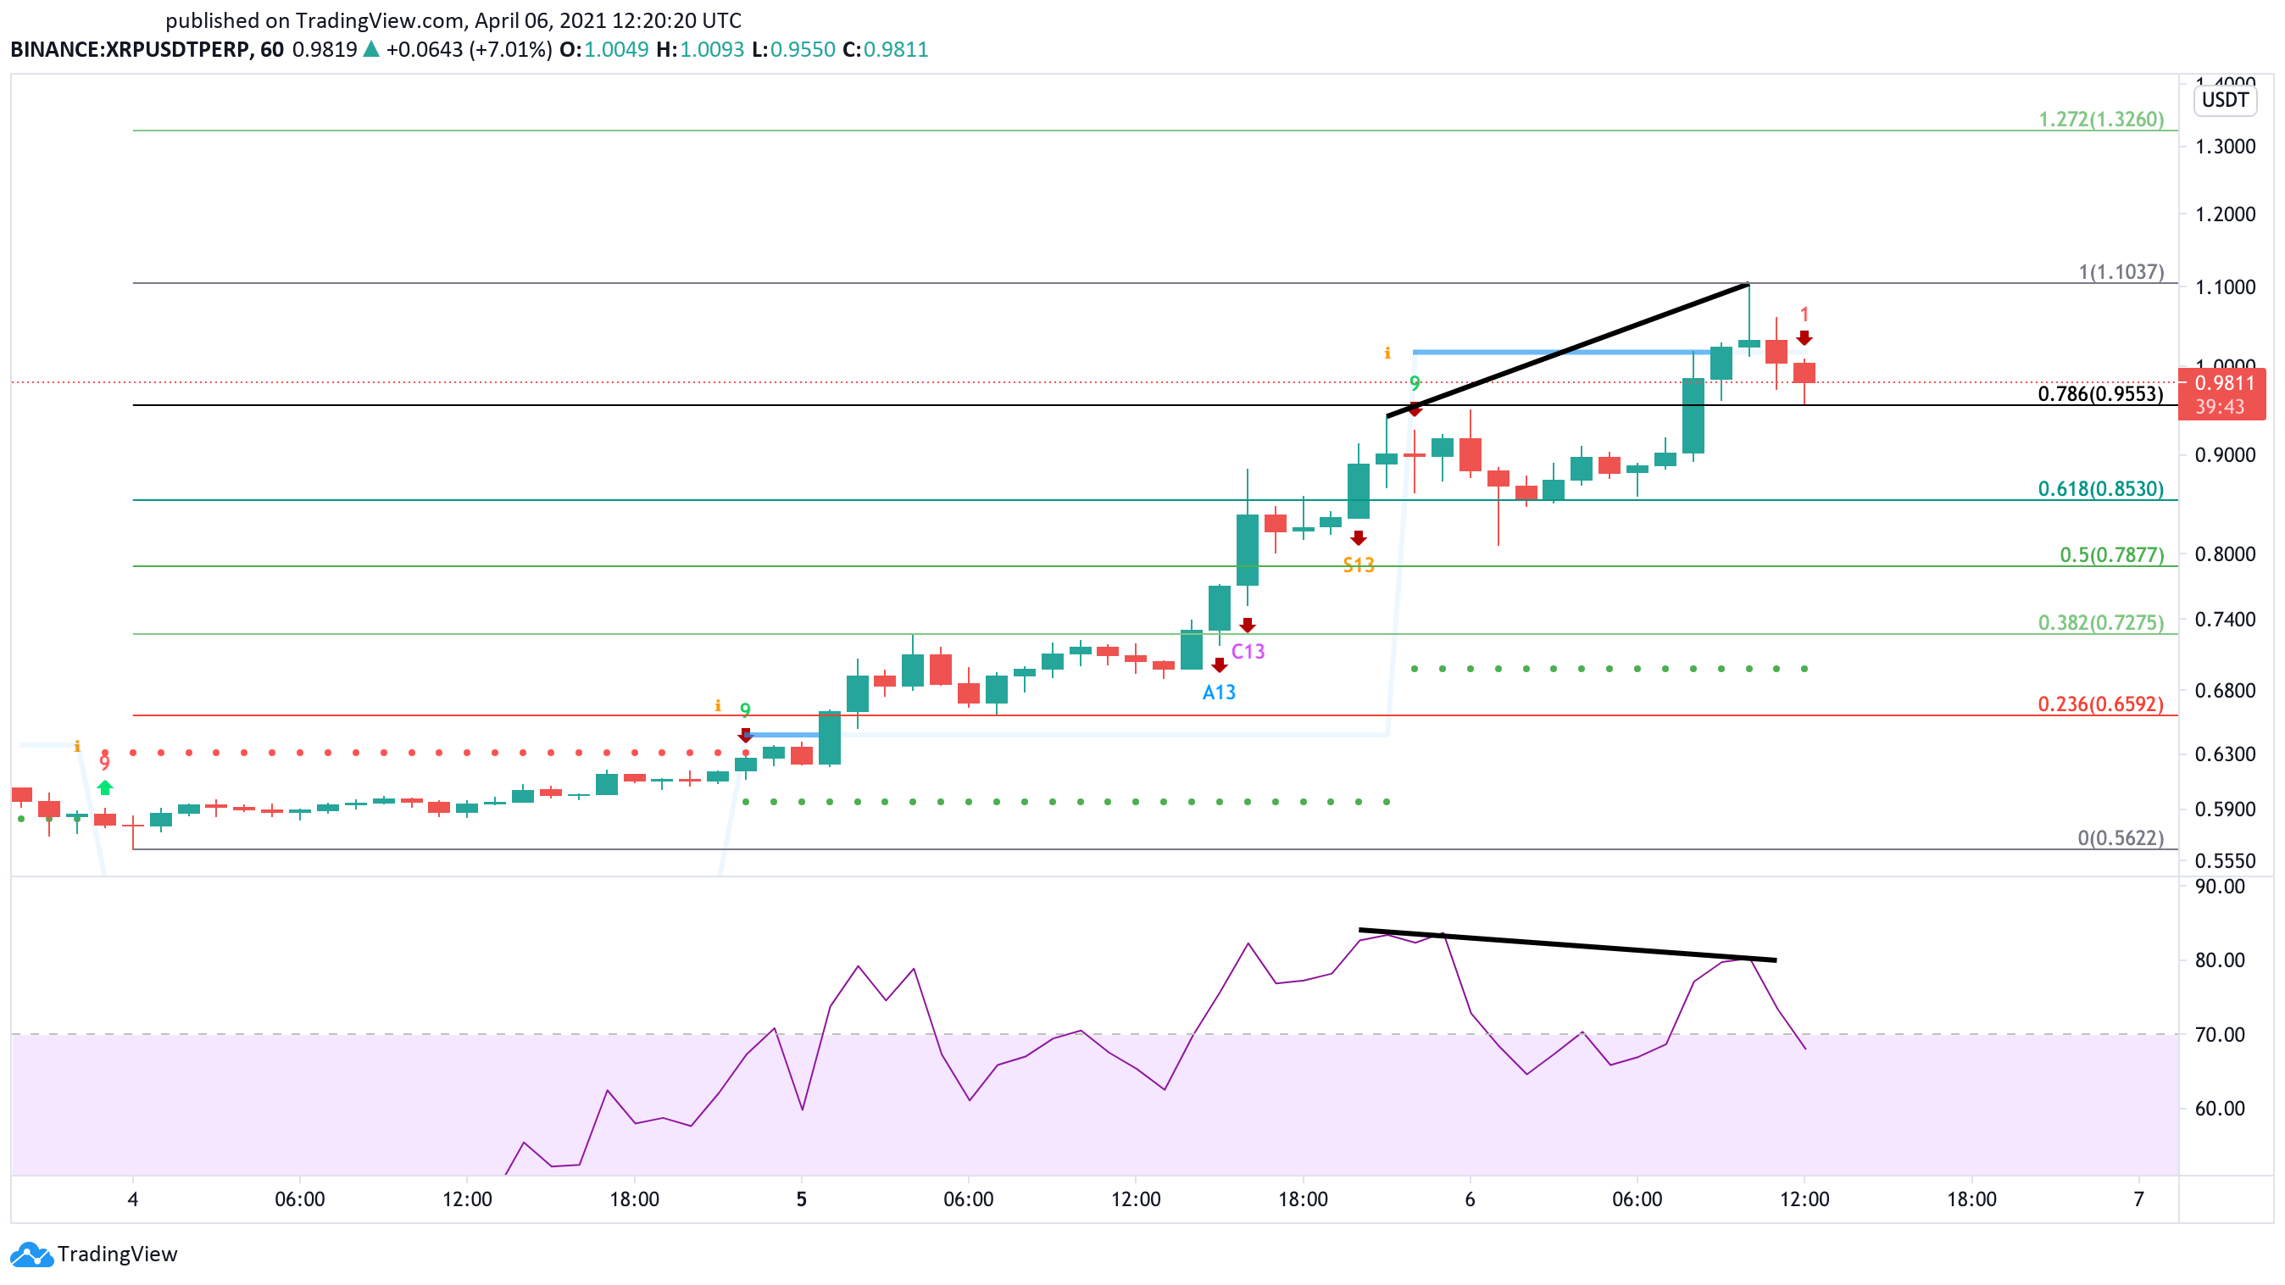Click the red down-arrow above S13

[x=1358, y=538]
